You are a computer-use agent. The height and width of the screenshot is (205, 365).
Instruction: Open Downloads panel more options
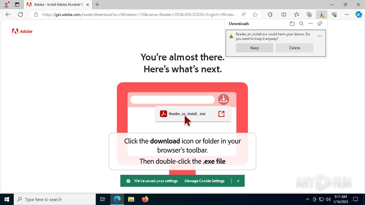(x=311, y=24)
